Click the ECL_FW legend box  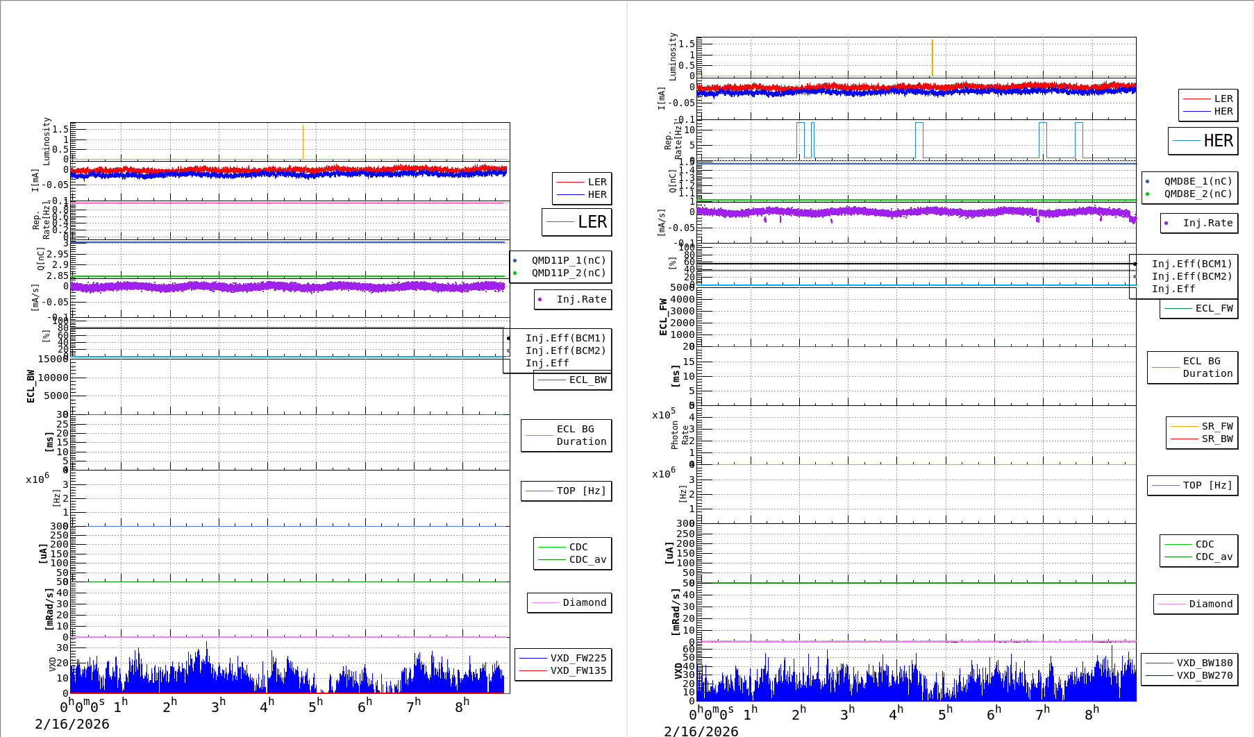(x=1199, y=308)
